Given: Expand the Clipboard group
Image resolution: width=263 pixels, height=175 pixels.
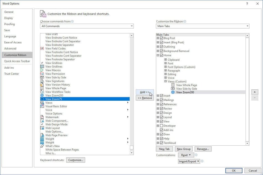Looking at the screenshot, I should (165, 59).
